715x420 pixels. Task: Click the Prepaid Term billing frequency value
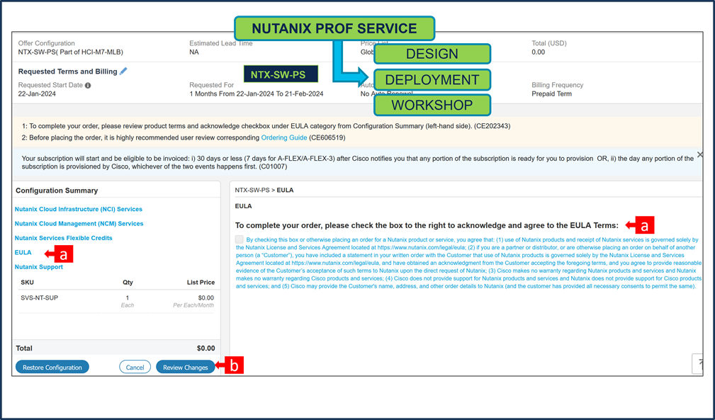[x=551, y=93]
